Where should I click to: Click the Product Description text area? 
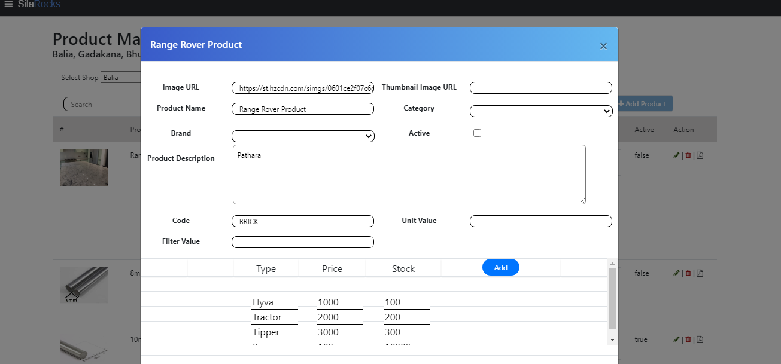click(409, 175)
